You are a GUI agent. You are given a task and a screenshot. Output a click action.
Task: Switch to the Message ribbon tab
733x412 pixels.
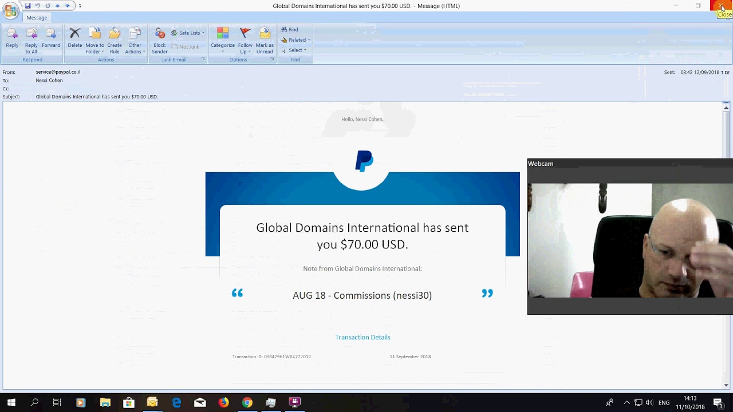37,18
